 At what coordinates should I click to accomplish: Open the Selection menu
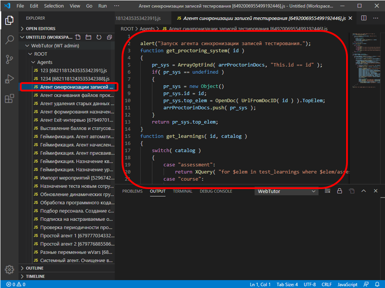pos(54,6)
